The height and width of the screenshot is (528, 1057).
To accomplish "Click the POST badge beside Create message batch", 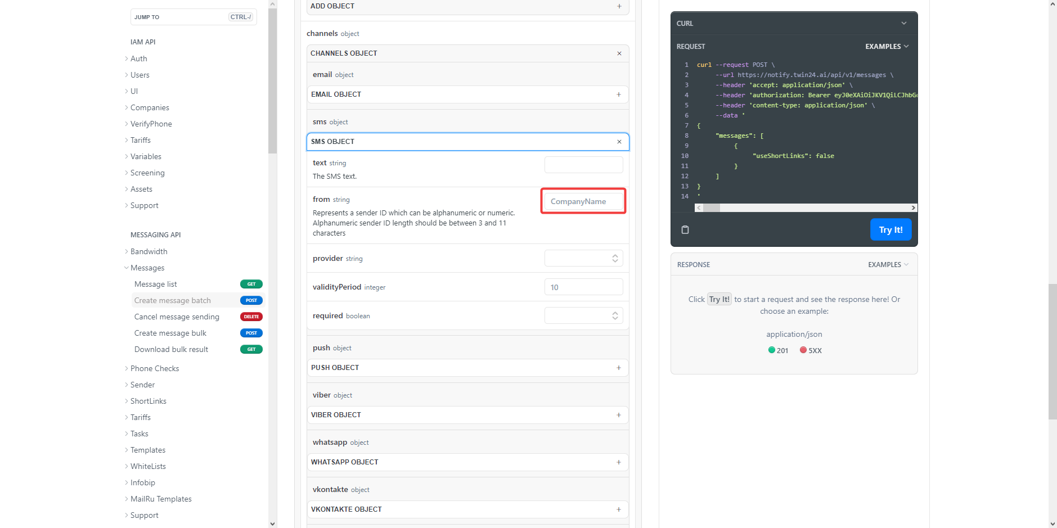I will (x=251, y=300).
